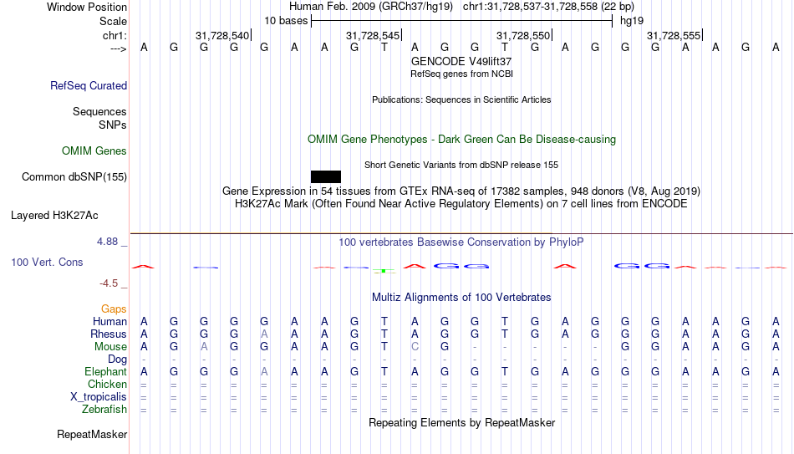Click the H3K27Ac Mark ENCODE track title
This screenshot has width=794, height=454.
[461, 204]
